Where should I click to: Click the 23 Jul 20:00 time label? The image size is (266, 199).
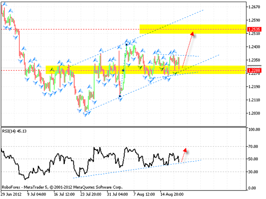click(x=91, y=194)
